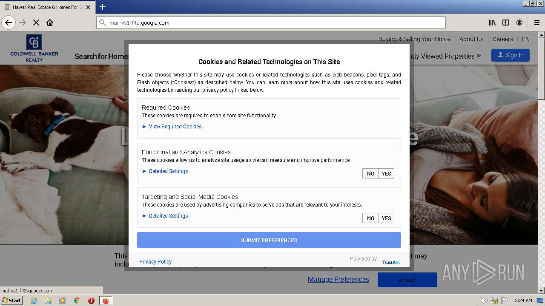Open the Opera taskbar icon
545x306 pixels.
91,300
